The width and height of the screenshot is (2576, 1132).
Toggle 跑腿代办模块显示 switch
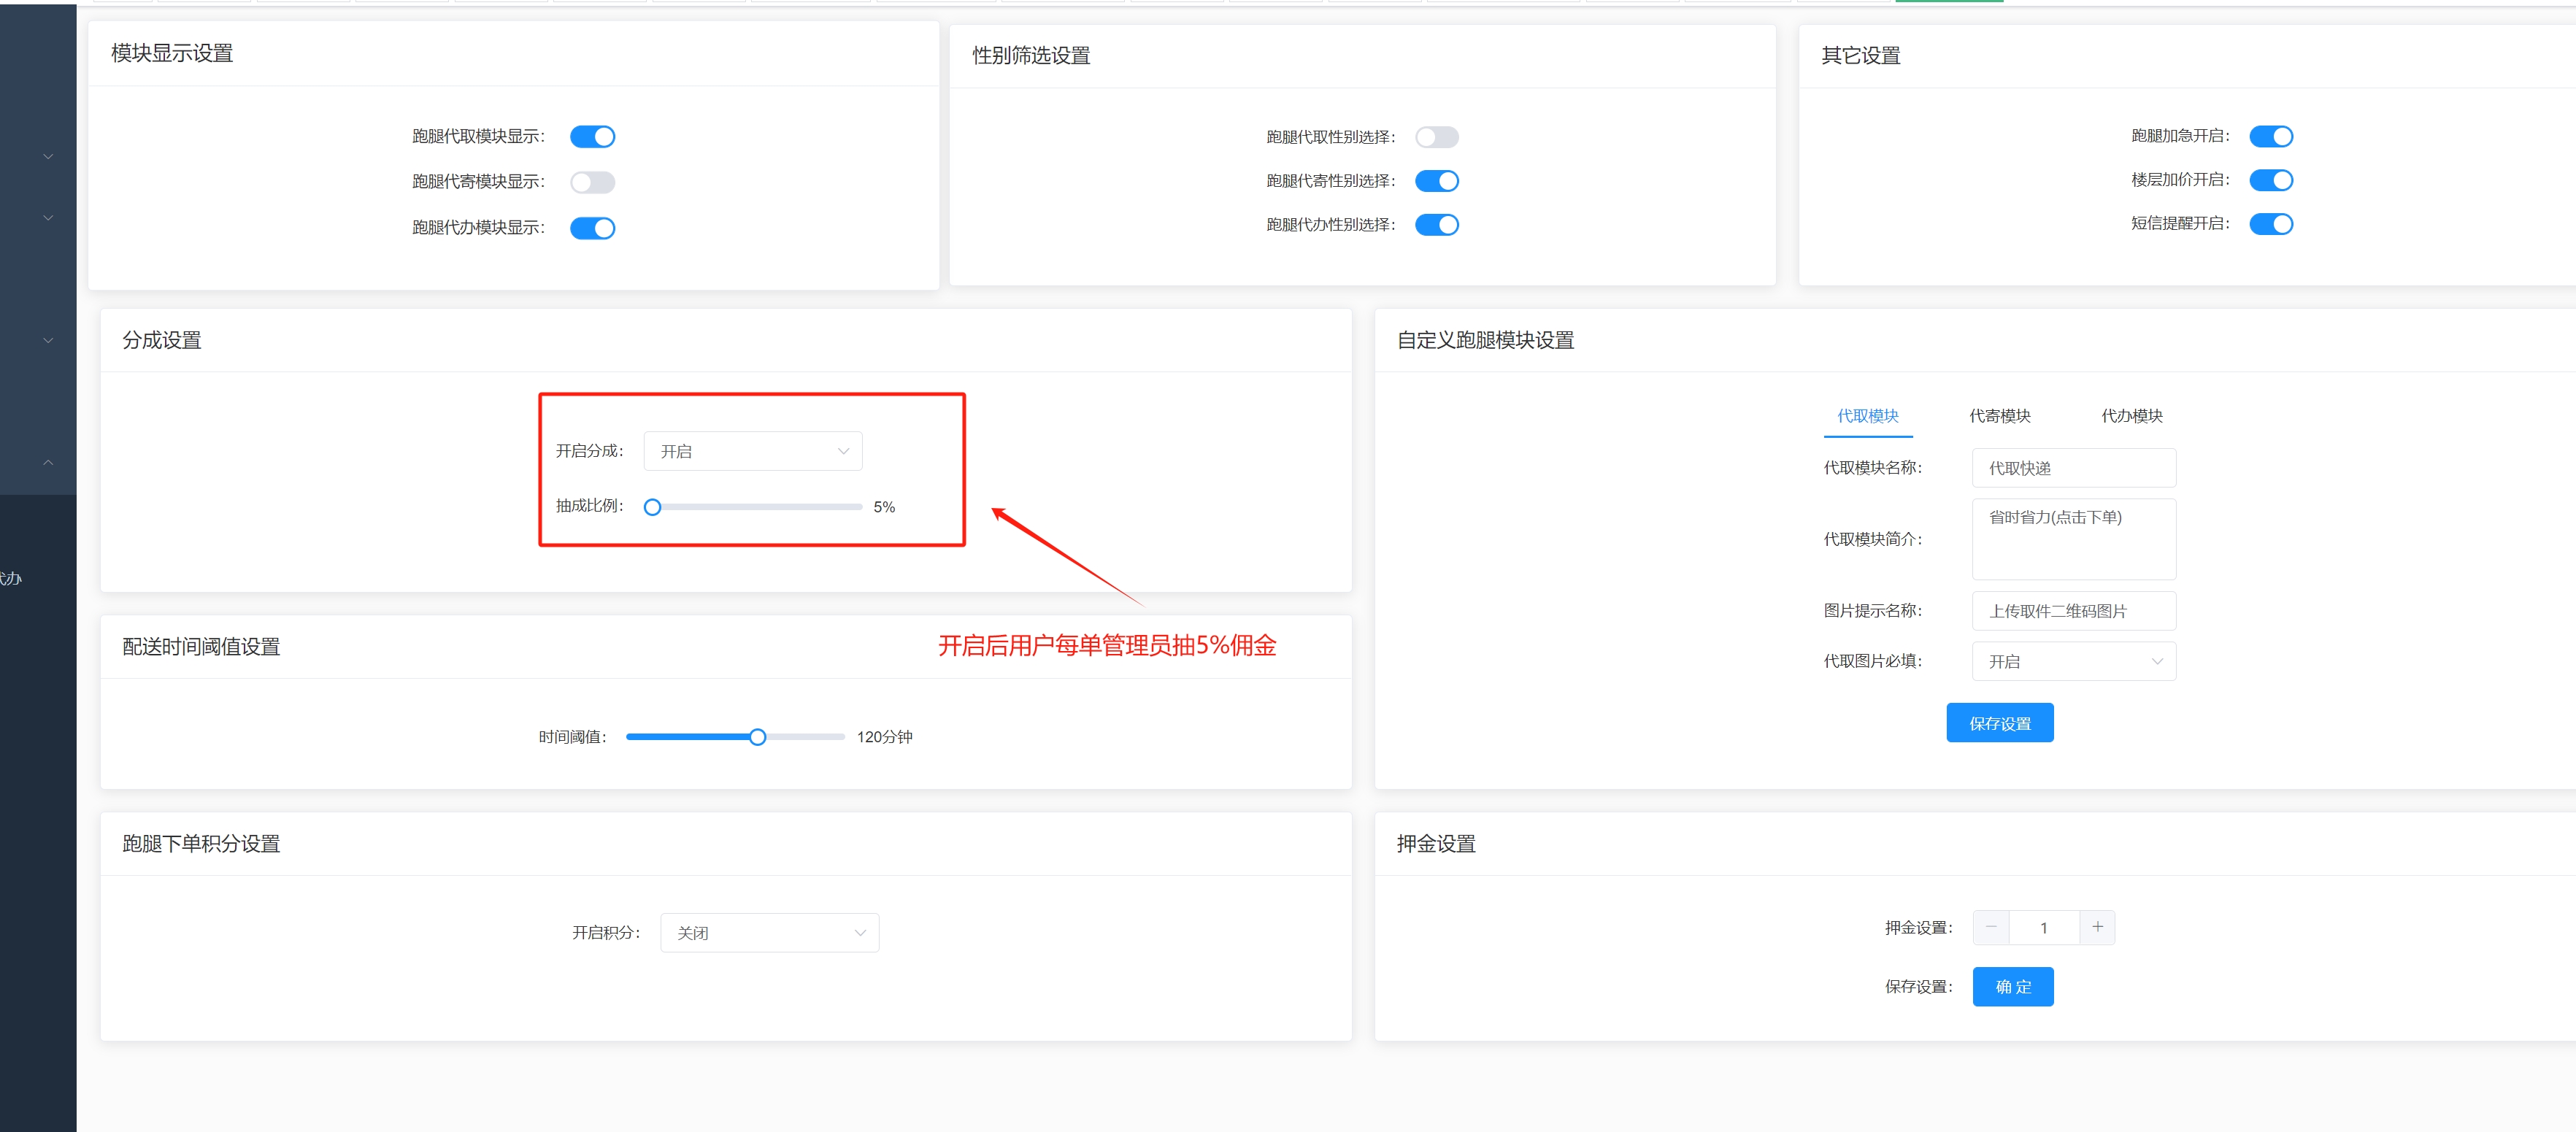click(x=592, y=228)
